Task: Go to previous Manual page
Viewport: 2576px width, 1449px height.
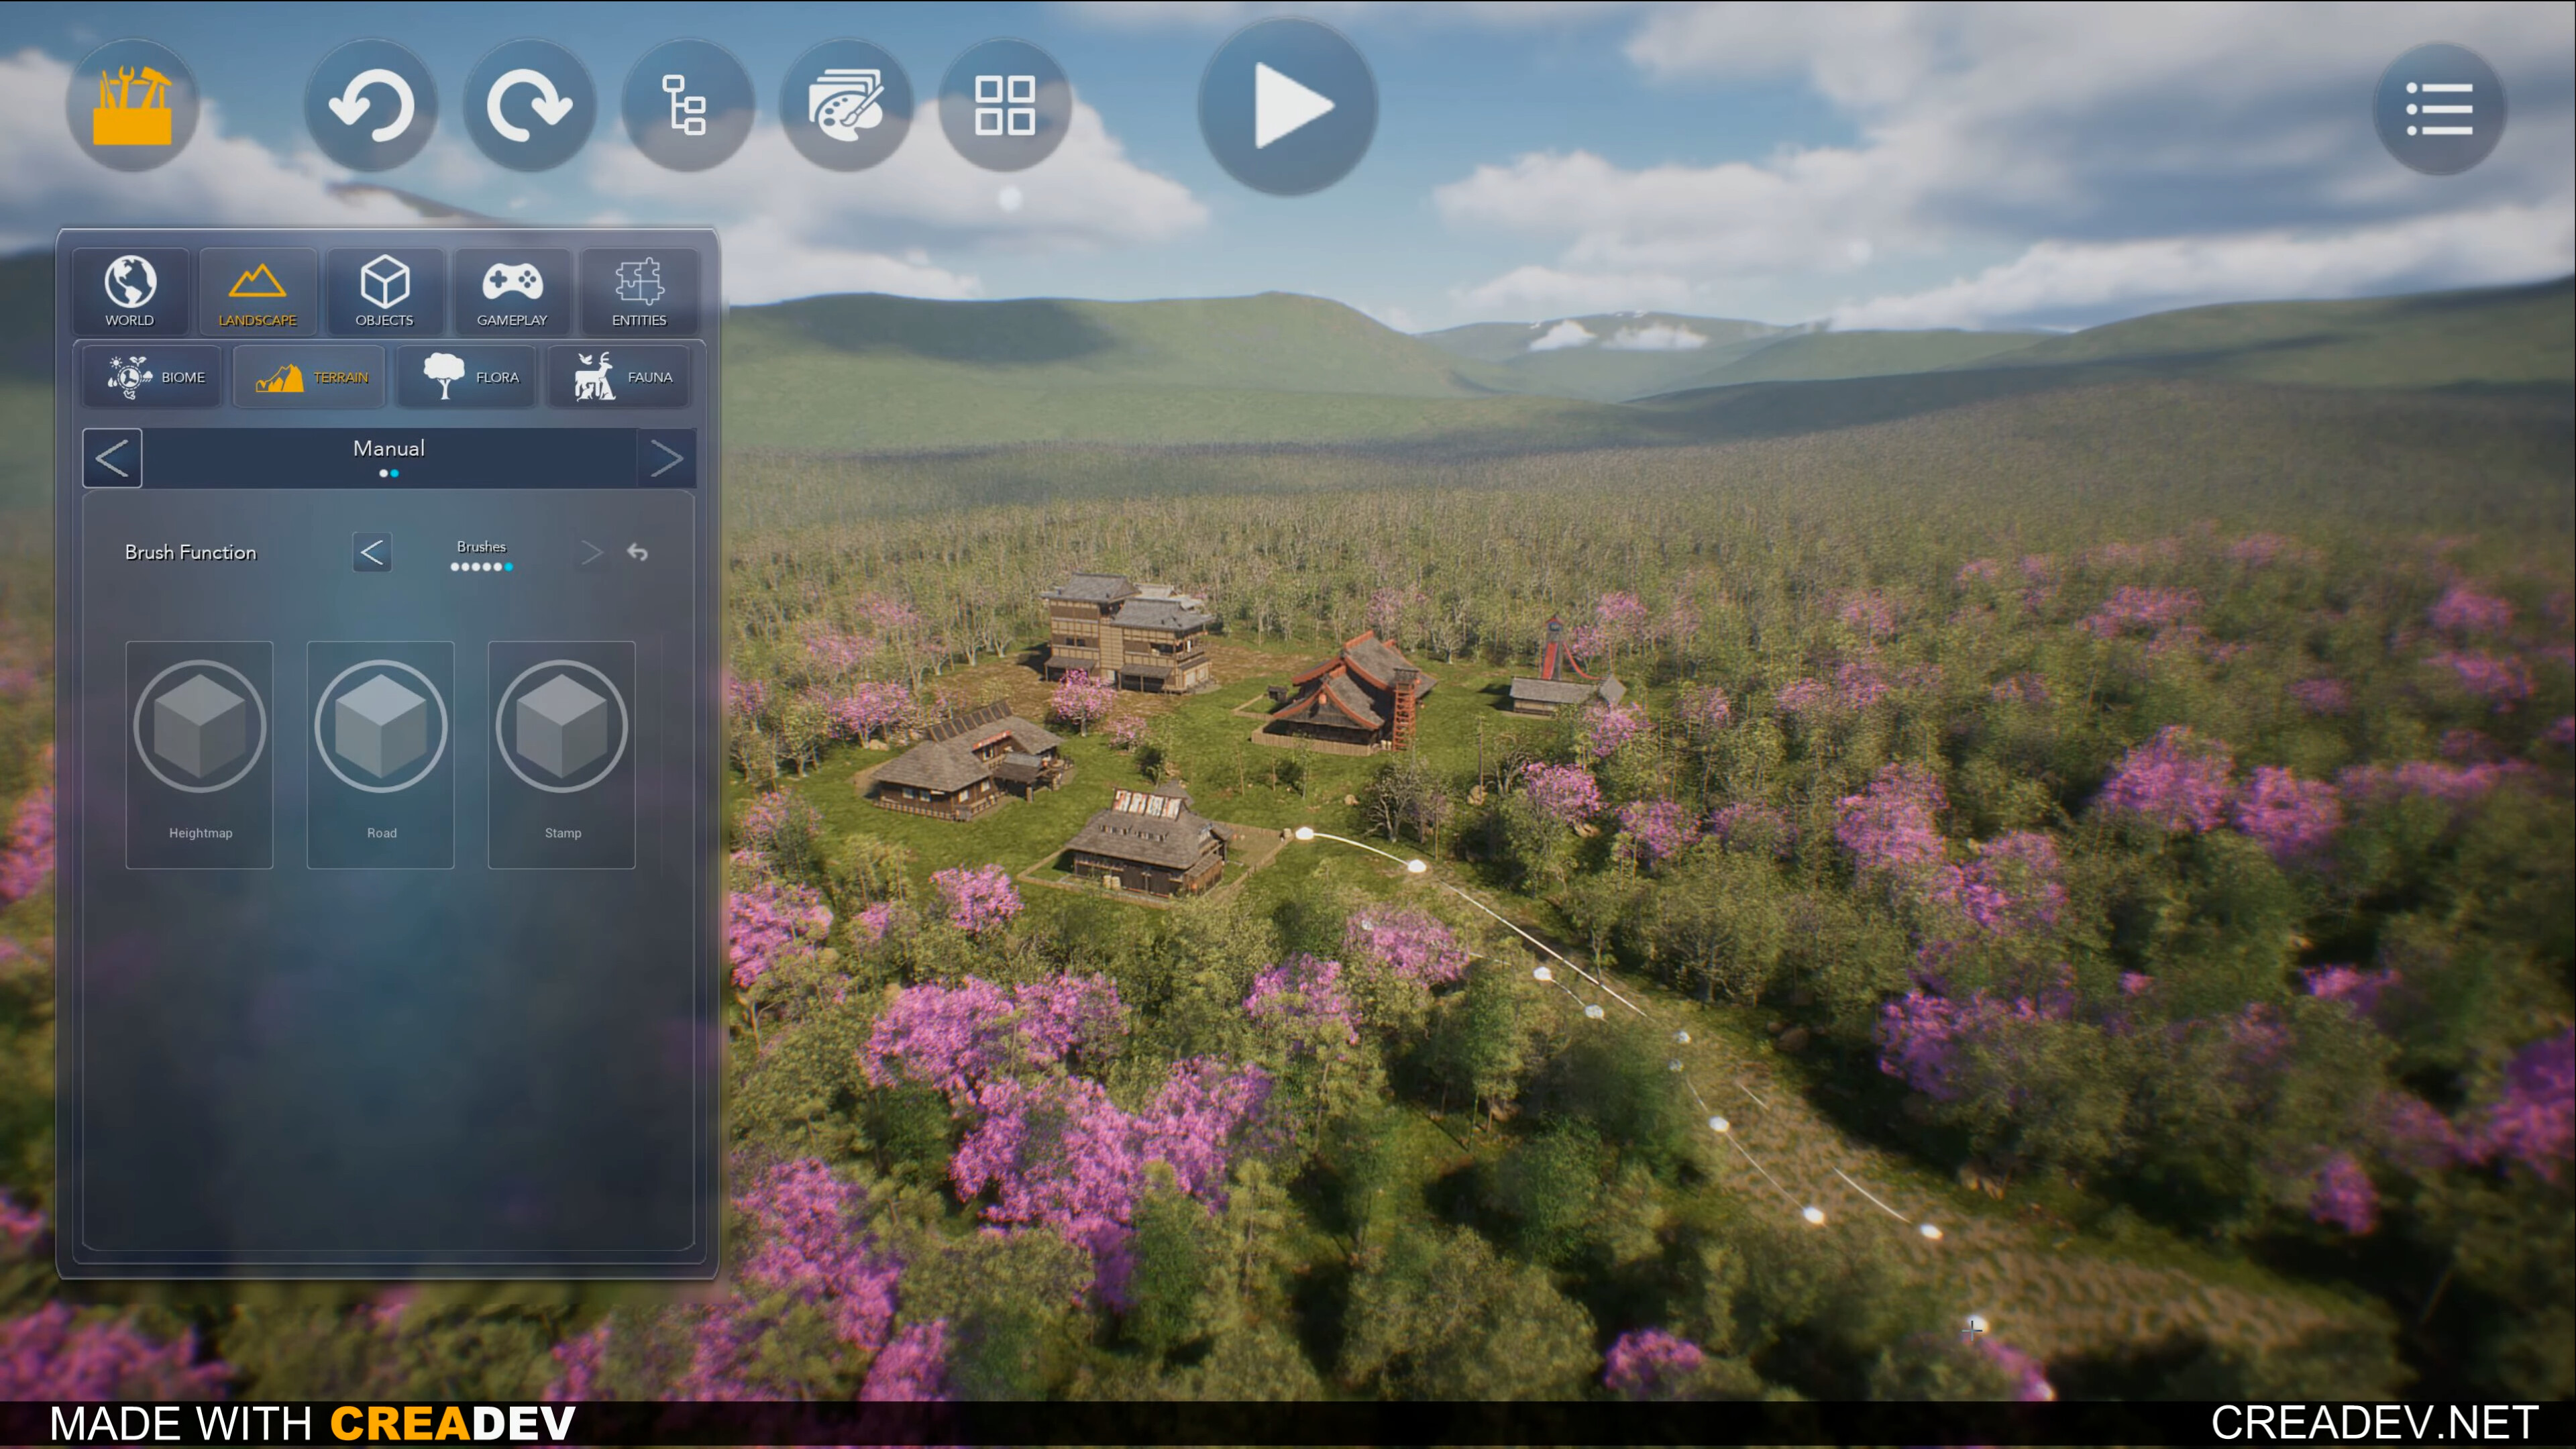Action: pyautogui.click(x=112, y=458)
